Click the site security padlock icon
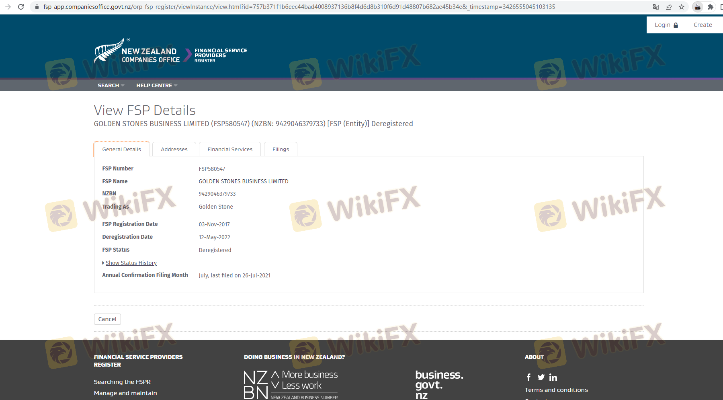This screenshot has height=400, width=723. pos(37,7)
